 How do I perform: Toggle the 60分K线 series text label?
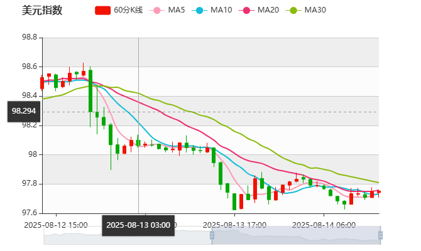tap(128, 10)
